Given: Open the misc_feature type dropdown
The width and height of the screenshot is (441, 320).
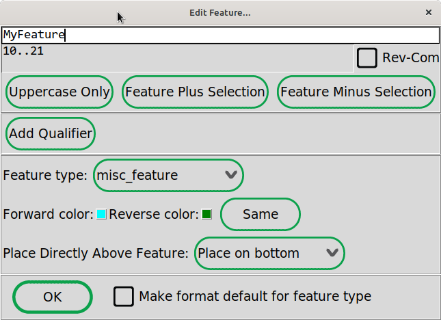Looking at the screenshot, I should 168,175.
